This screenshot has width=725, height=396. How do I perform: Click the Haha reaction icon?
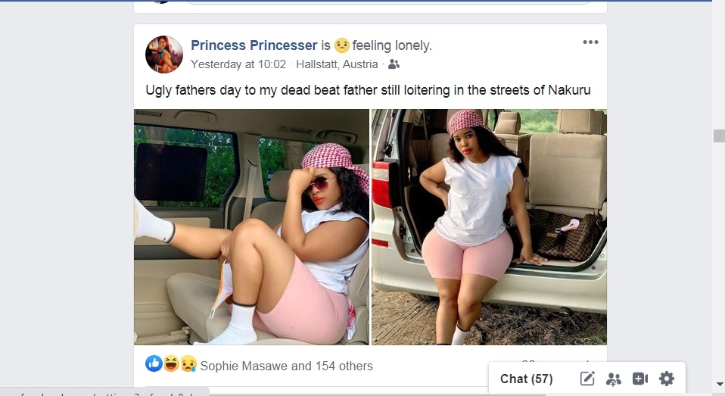170,364
